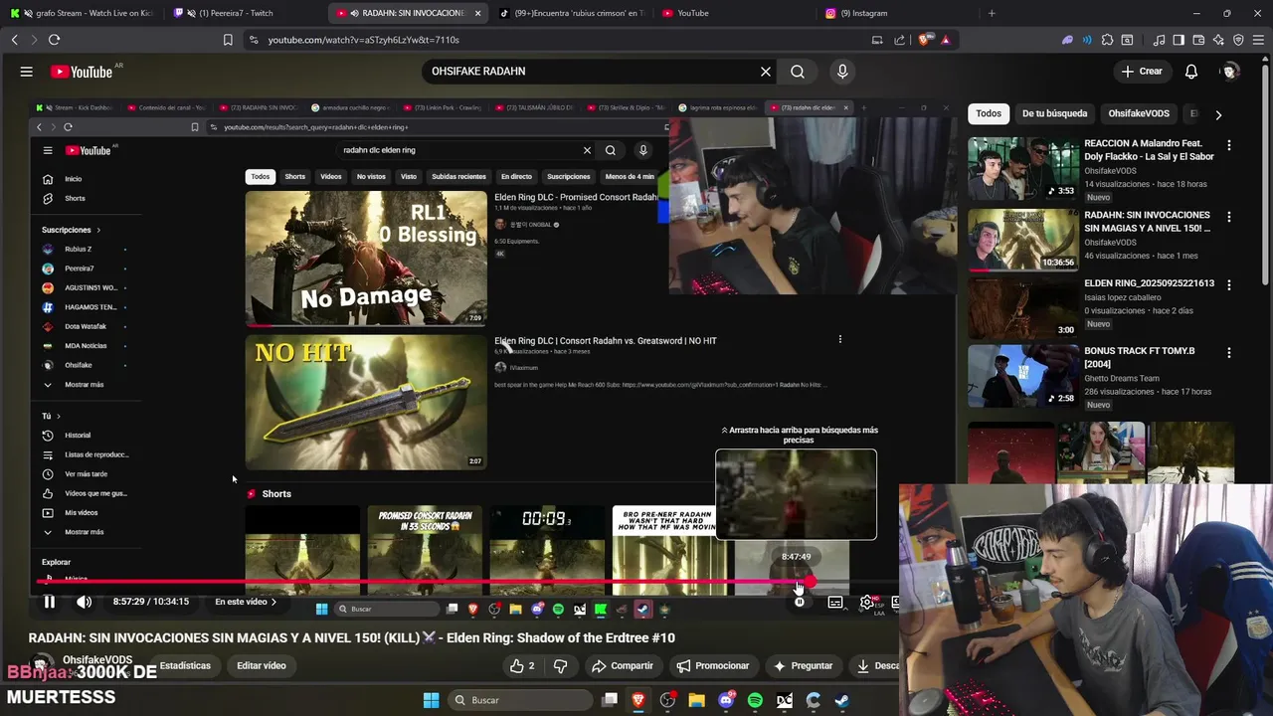Go to the YouTube home logo
The image size is (1273, 716).
click(83, 72)
